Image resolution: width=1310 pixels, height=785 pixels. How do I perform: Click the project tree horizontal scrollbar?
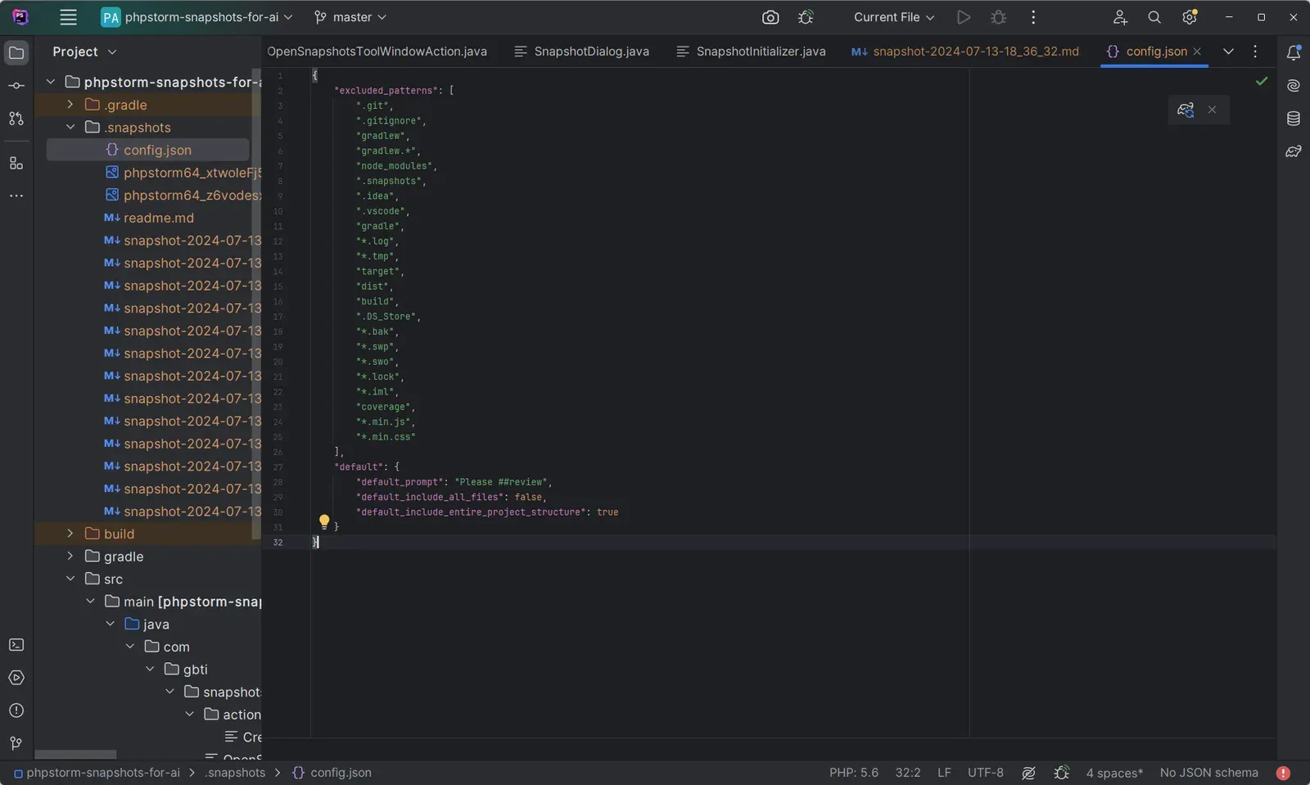point(75,755)
